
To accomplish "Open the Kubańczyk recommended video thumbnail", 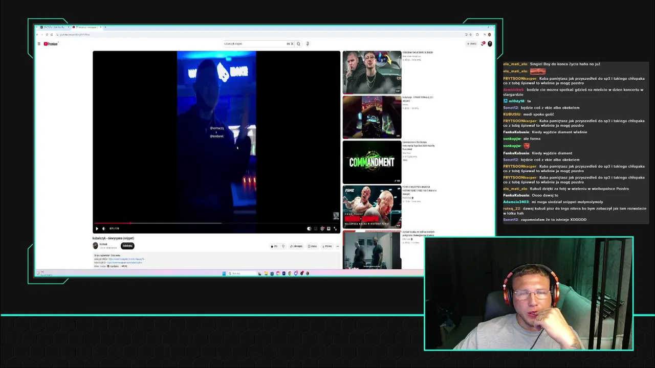I will 372,117.
